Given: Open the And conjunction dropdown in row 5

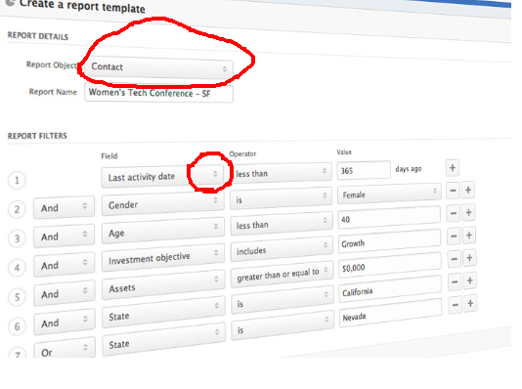Looking at the screenshot, I should [65, 294].
